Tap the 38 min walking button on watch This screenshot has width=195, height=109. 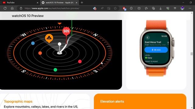(156, 50)
